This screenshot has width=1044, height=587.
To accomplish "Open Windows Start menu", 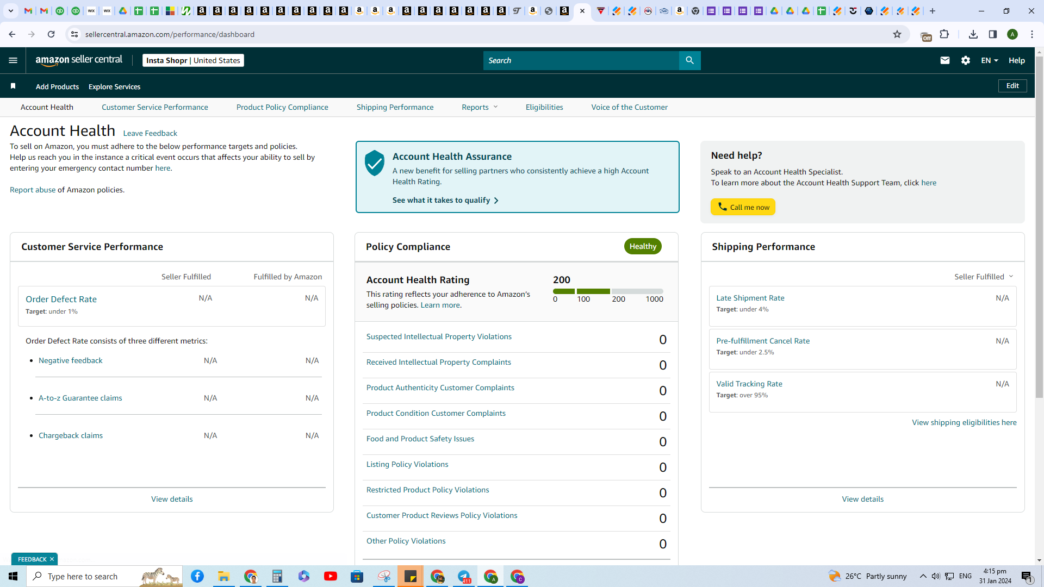I will [13, 576].
